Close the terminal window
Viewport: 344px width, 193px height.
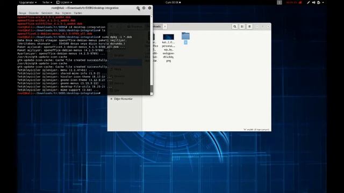(x=149, y=8)
